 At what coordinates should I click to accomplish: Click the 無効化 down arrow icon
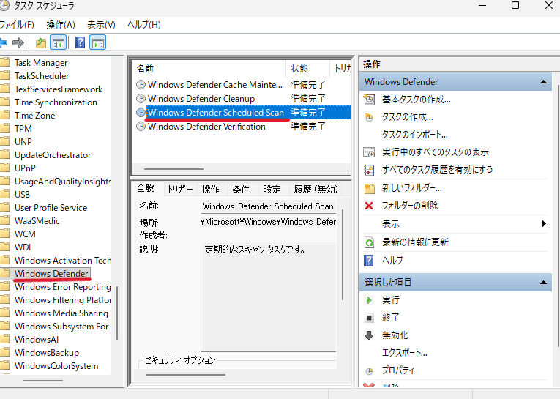(x=369, y=335)
